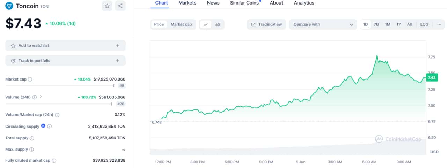447x168 pixels.
Task: Open the Analytics tab
Action: pos(304,3)
